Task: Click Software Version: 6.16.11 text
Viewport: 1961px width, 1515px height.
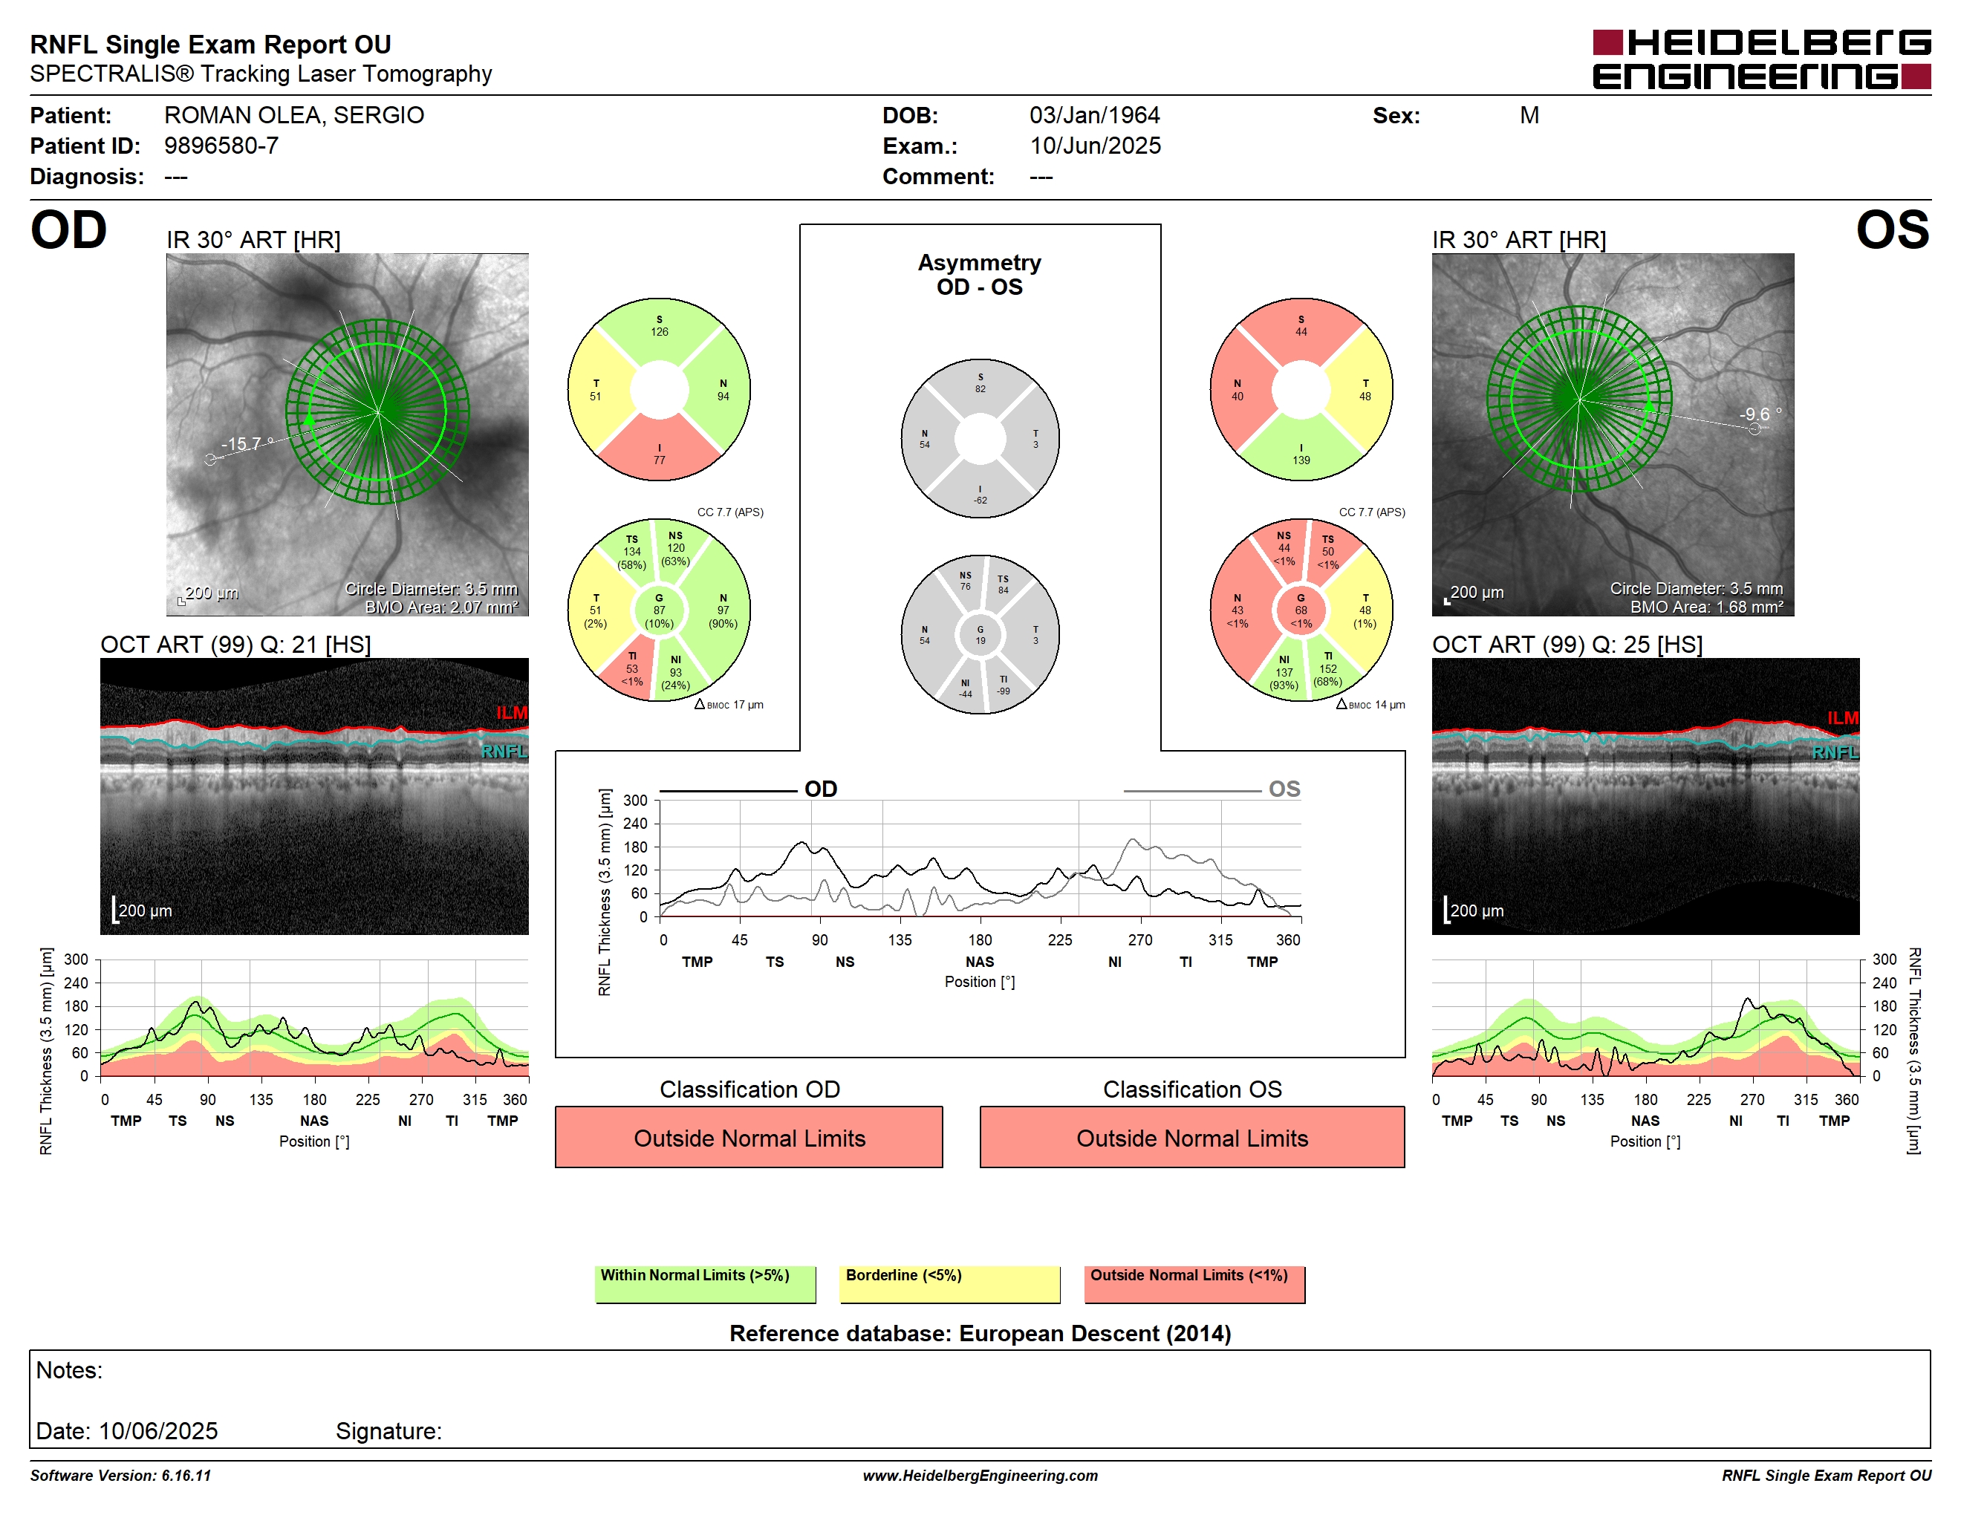Action: tap(120, 1476)
